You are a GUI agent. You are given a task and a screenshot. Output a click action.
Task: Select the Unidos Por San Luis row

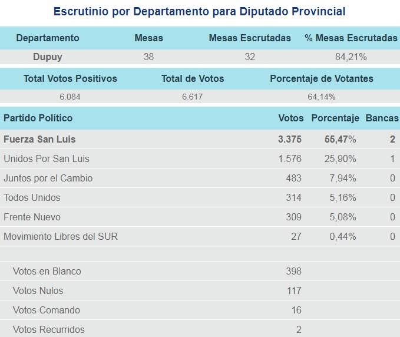200,158
